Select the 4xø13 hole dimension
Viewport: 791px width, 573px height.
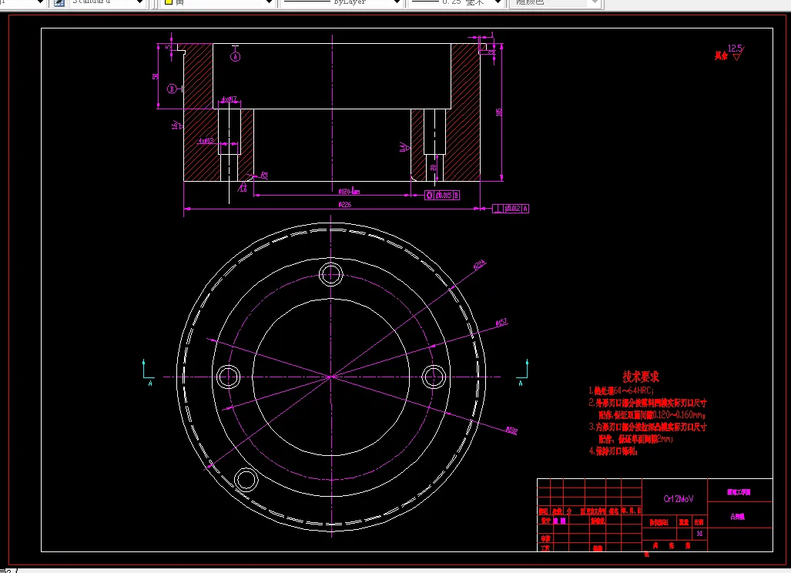pos(206,141)
